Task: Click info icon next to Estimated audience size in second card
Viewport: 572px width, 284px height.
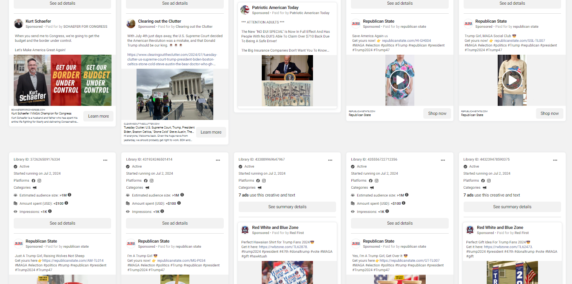Action: tap(182, 195)
